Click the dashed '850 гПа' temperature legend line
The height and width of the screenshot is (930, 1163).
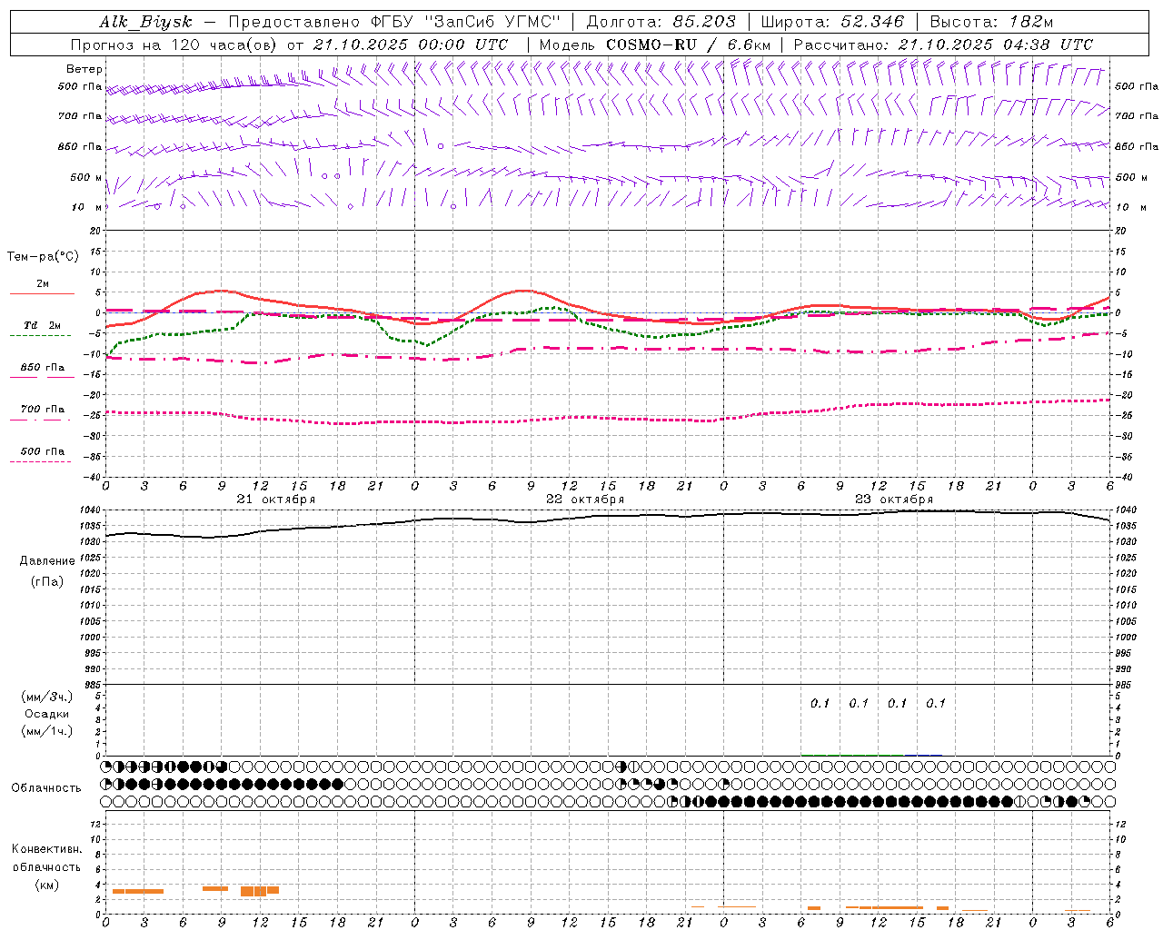(42, 378)
